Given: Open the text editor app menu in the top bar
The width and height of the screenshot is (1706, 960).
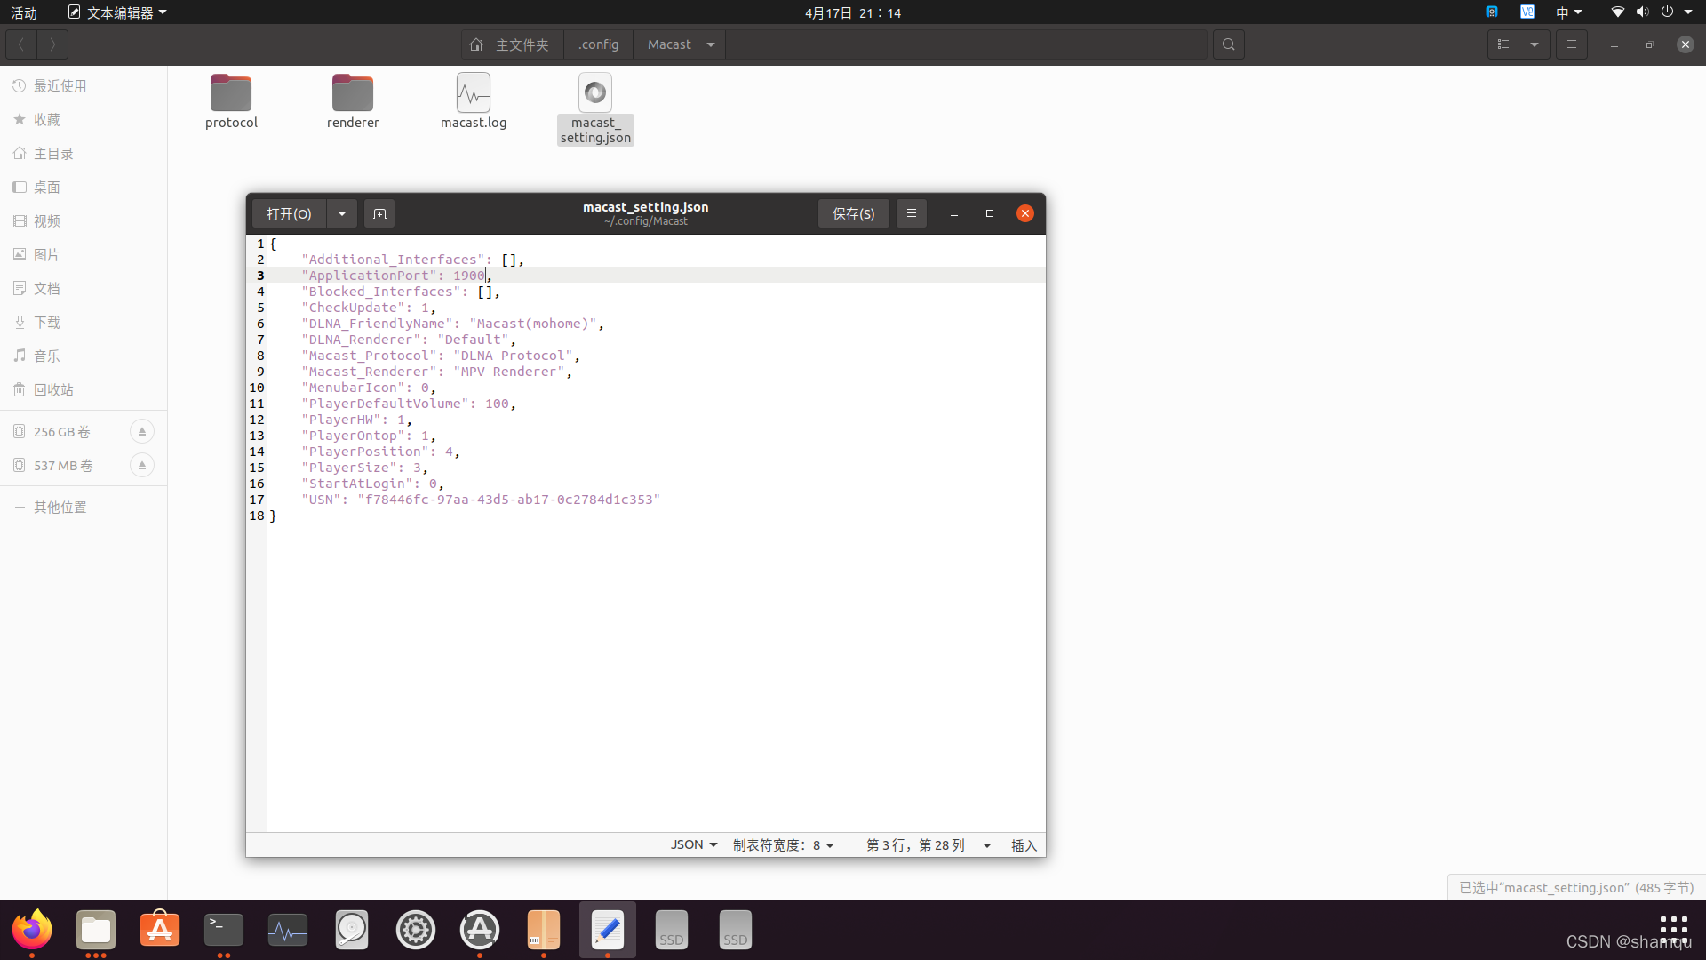Looking at the screenshot, I should point(117,12).
